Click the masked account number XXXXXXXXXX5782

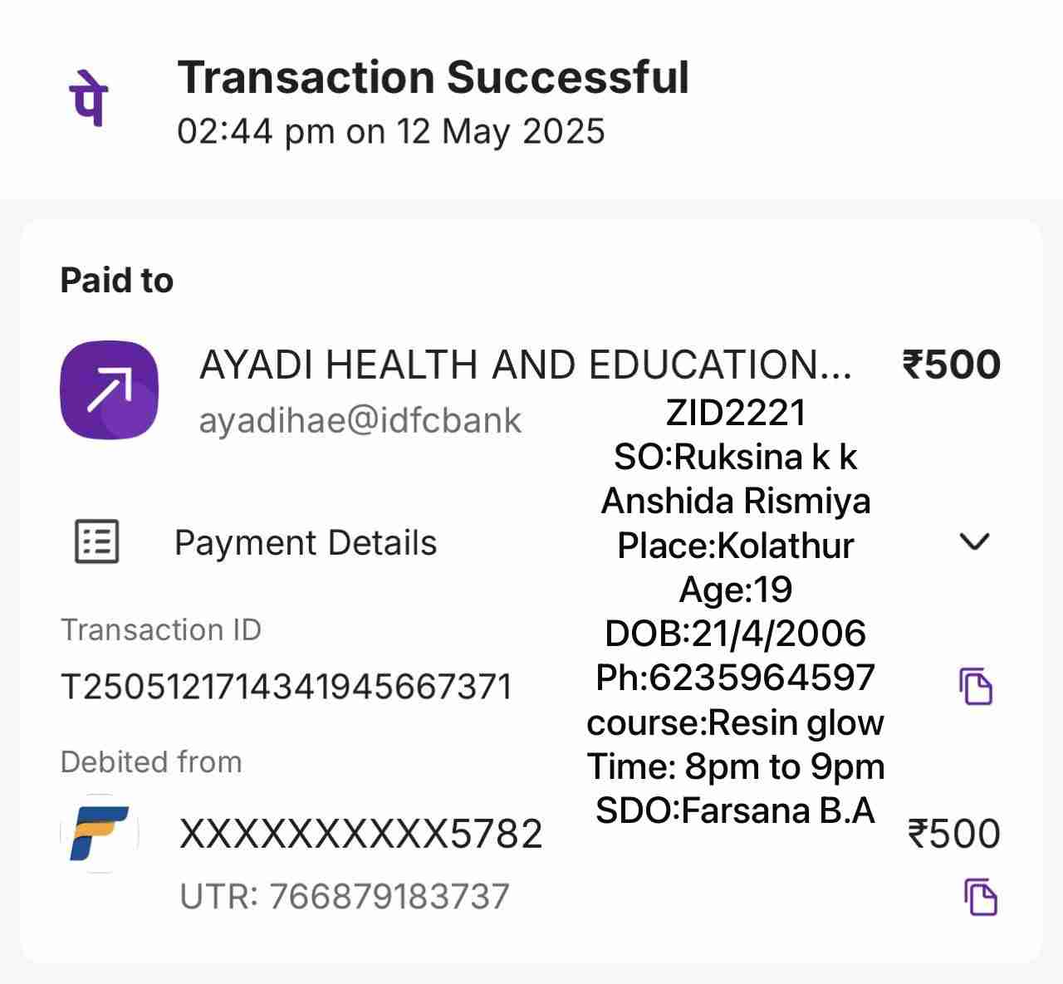tap(360, 834)
